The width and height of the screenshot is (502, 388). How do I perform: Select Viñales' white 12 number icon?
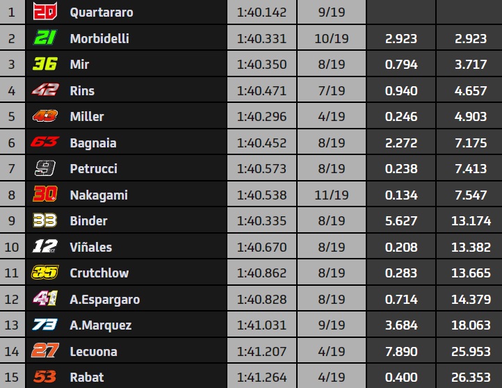(x=44, y=246)
